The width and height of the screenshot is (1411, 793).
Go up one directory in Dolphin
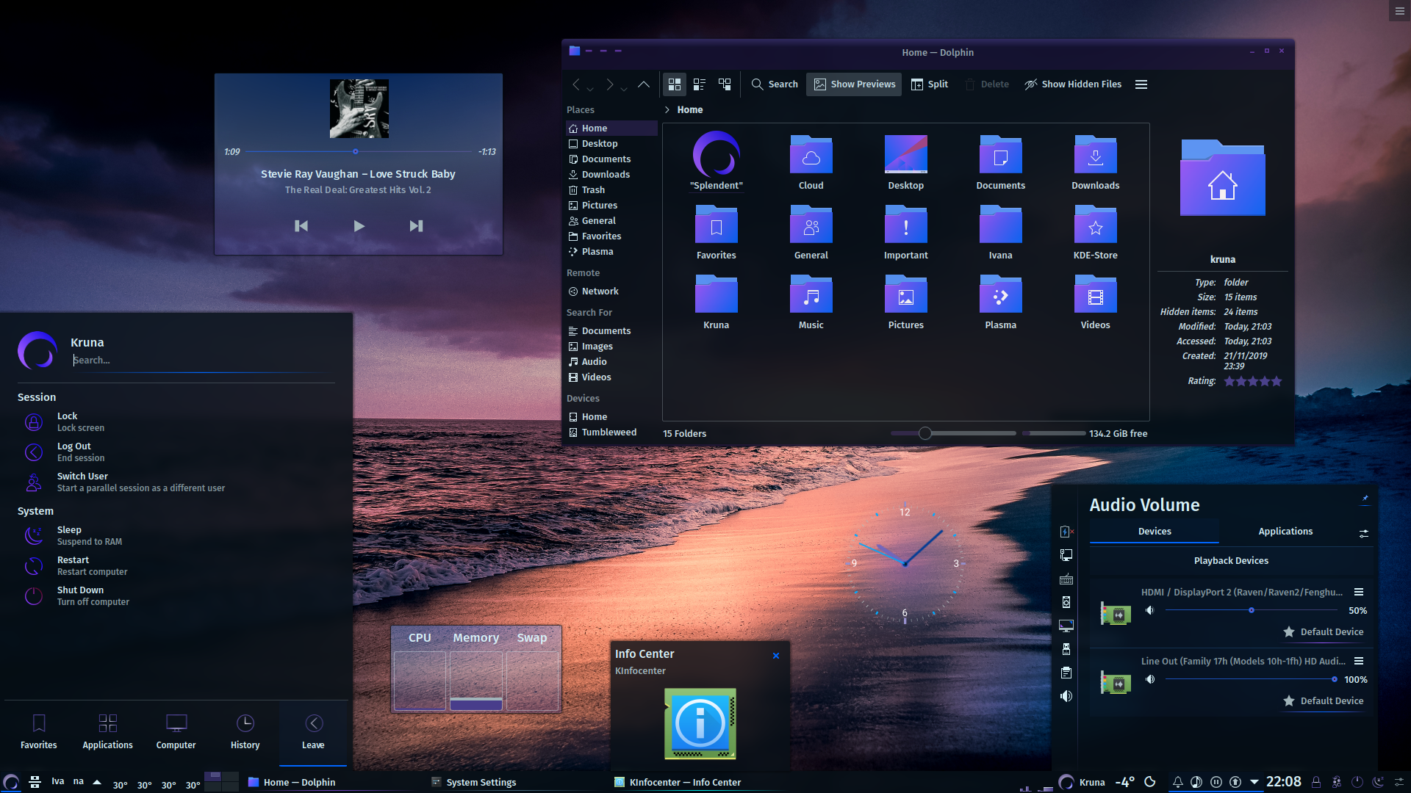click(x=644, y=84)
